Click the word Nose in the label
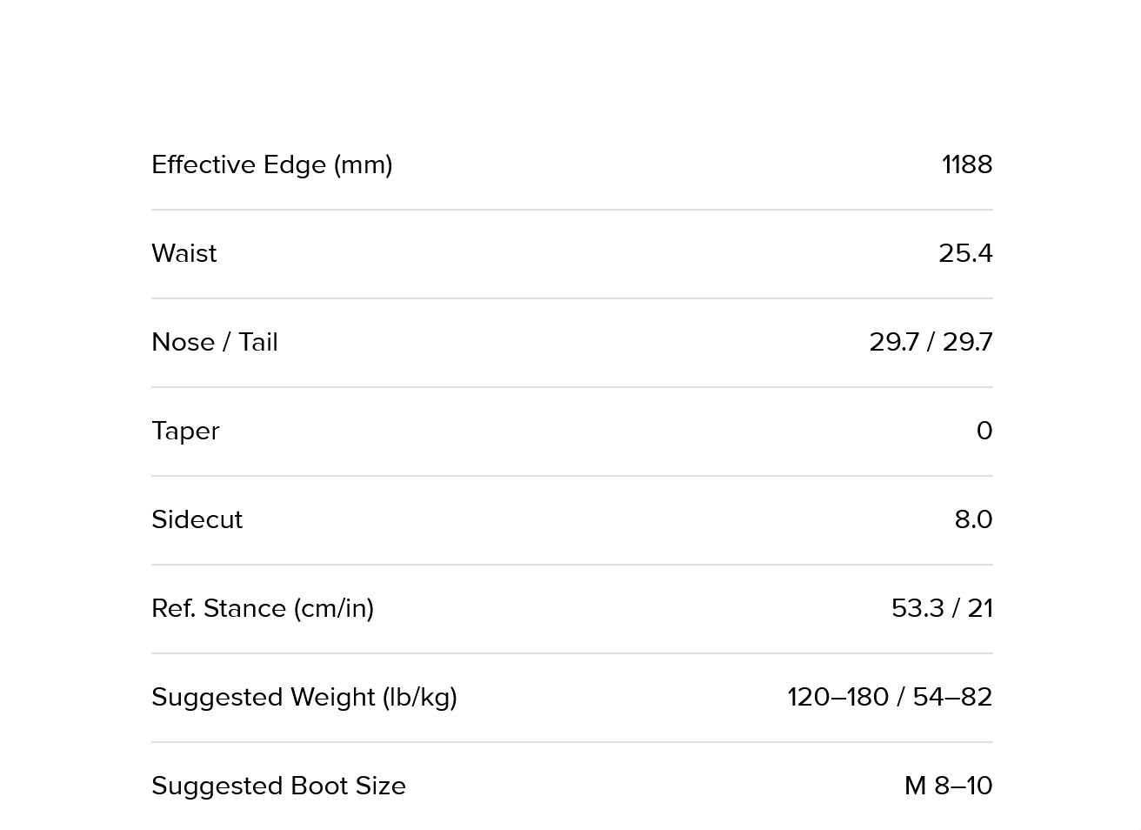 pyautogui.click(x=182, y=342)
